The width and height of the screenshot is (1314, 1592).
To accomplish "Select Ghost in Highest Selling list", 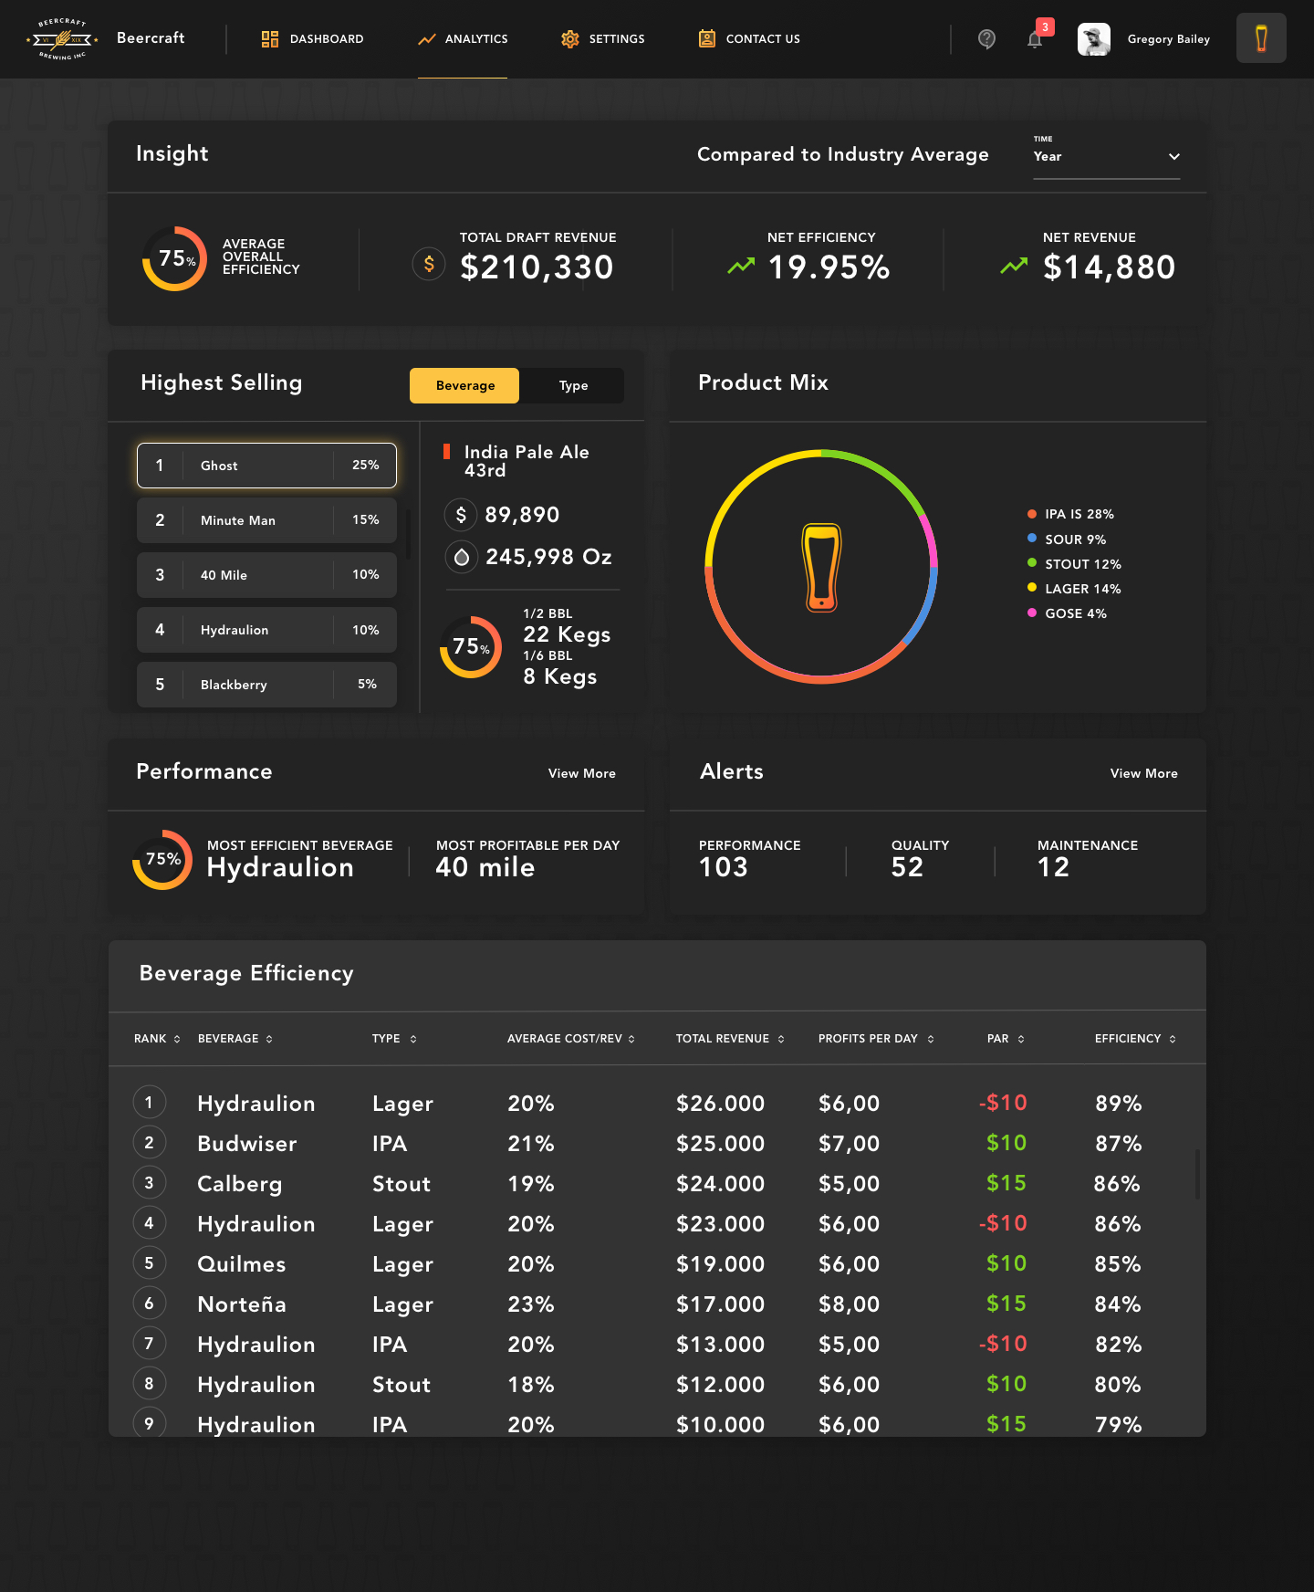I will (x=266, y=466).
